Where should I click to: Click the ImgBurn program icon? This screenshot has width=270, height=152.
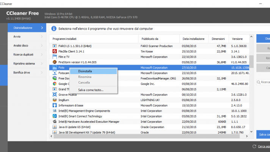click(x=55, y=100)
